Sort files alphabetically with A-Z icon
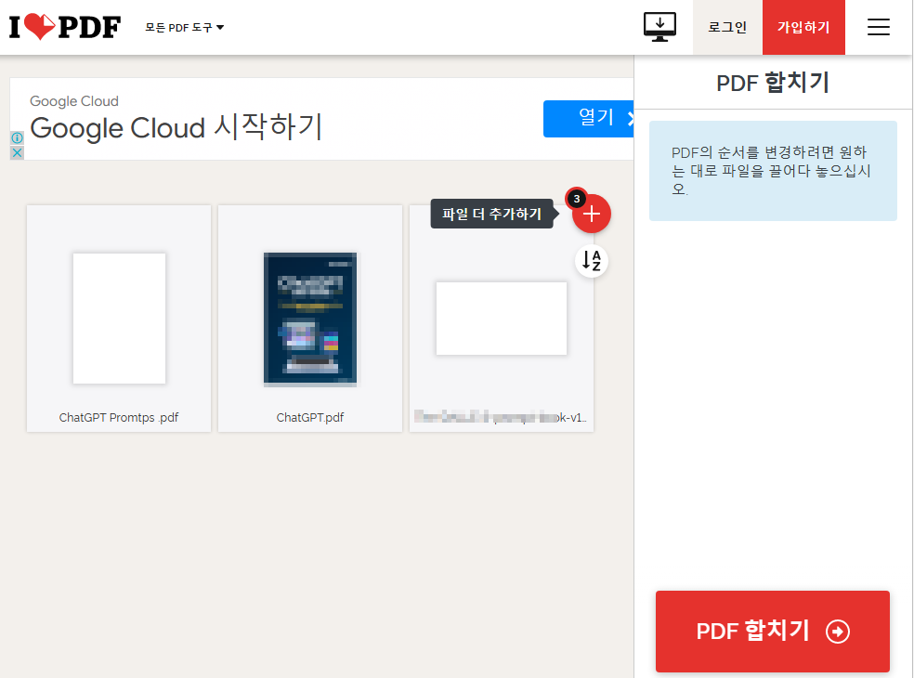This screenshot has width=914, height=678. click(592, 261)
